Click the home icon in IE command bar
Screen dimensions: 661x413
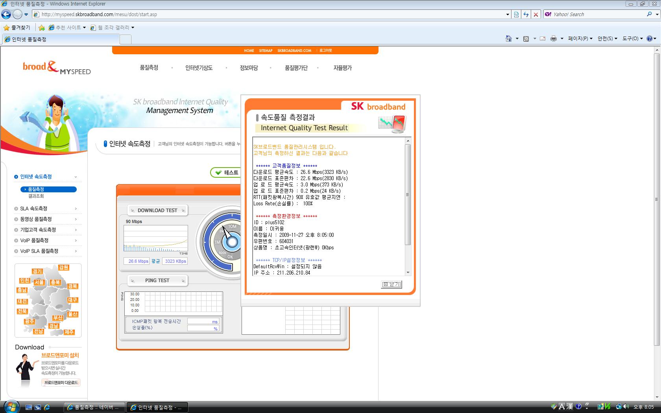point(509,39)
